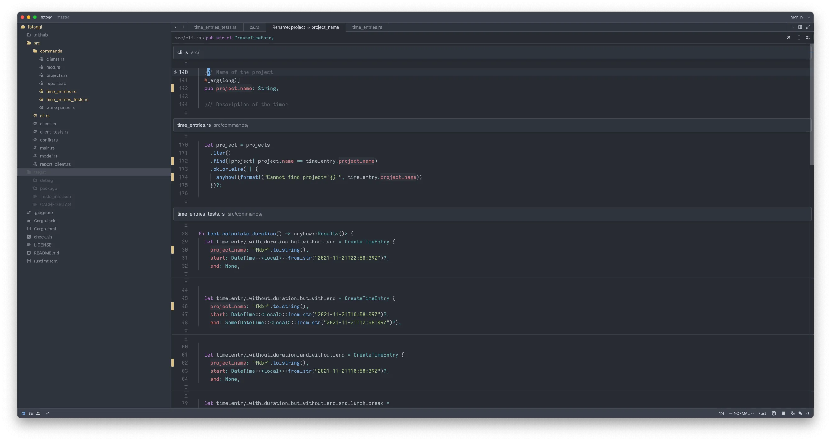
Task: Expand excerpt downward below line 144
Action: pyautogui.click(x=186, y=112)
